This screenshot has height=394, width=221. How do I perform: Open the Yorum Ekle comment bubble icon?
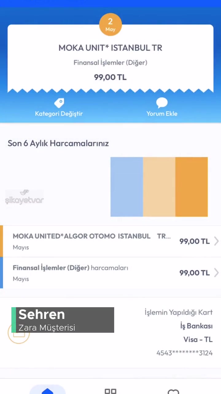click(x=162, y=103)
